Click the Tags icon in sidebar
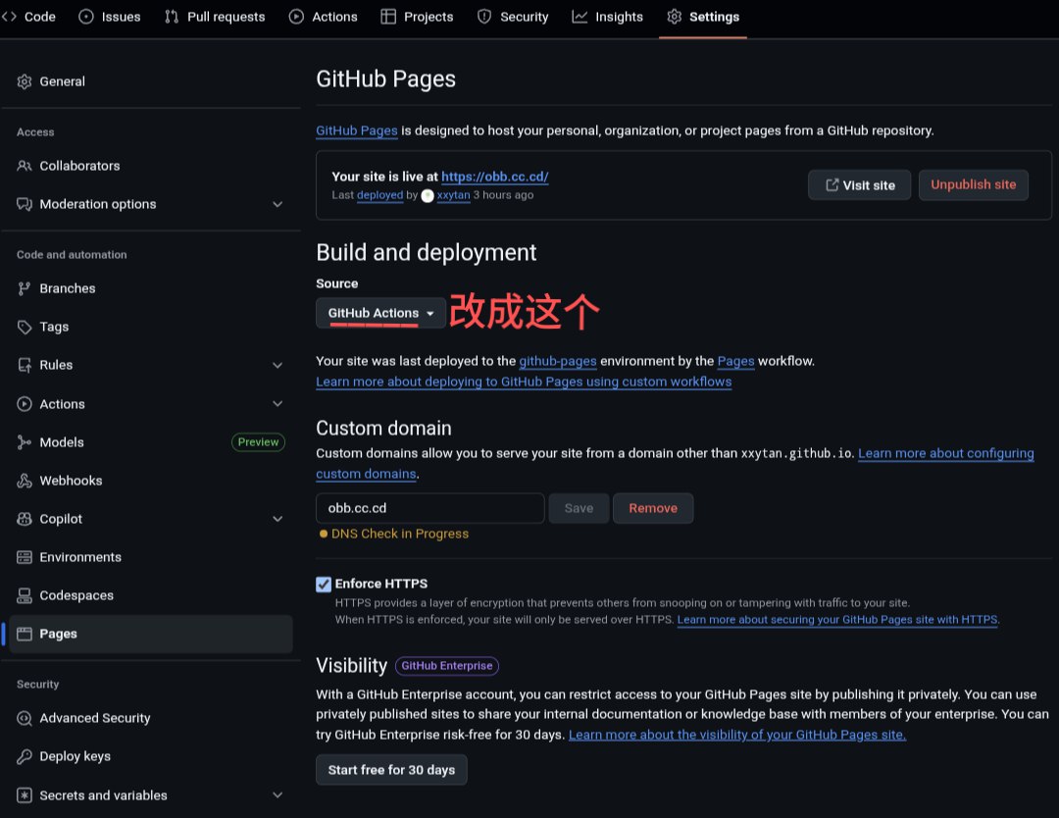This screenshot has height=818, width=1059. 25,327
